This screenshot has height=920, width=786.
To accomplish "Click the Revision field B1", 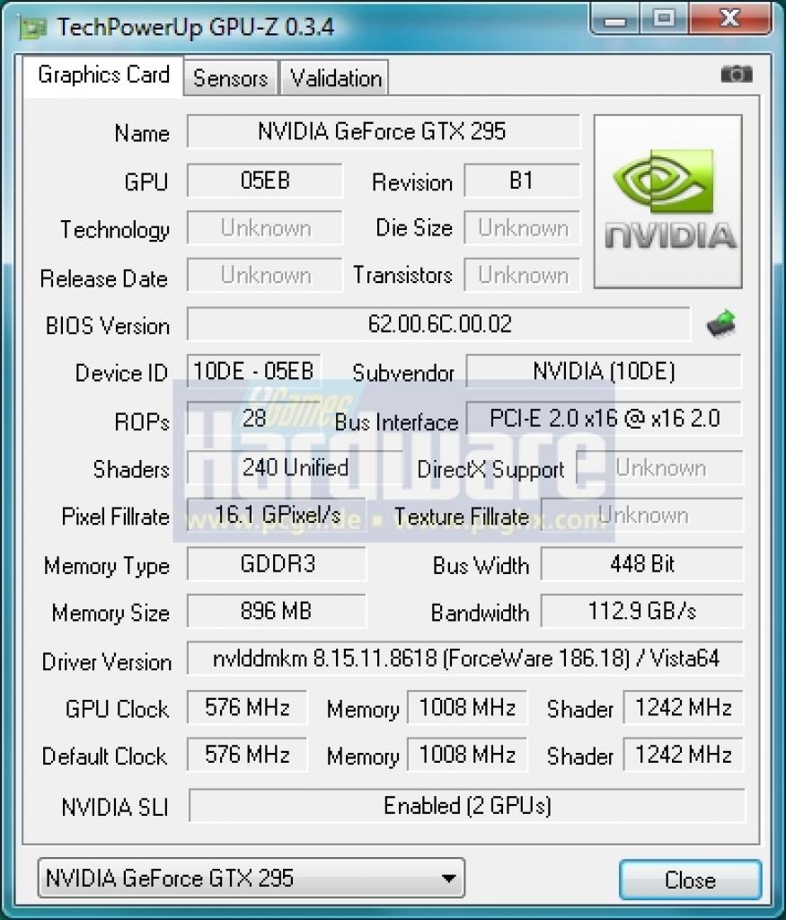I will 522,181.
